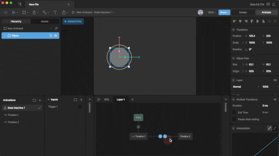Expand the Ellipse item in hierarchy
Viewport: 279px width, 156px height.
pyautogui.click(x=5, y=36)
